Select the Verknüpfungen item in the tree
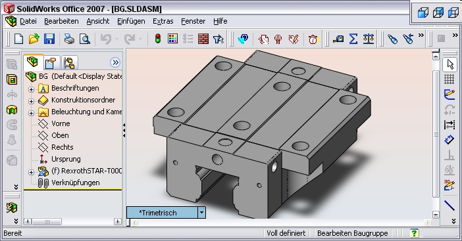This screenshot has height=241, width=462. coord(76,183)
